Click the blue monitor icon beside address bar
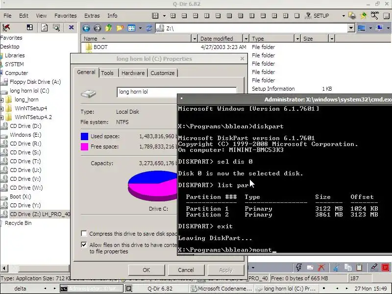The image size is (392, 294). coord(362,28)
